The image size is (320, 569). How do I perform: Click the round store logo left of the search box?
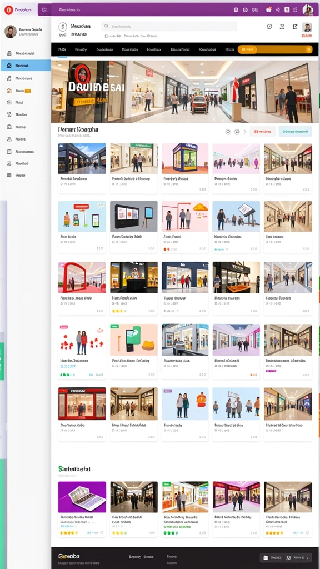63,27
